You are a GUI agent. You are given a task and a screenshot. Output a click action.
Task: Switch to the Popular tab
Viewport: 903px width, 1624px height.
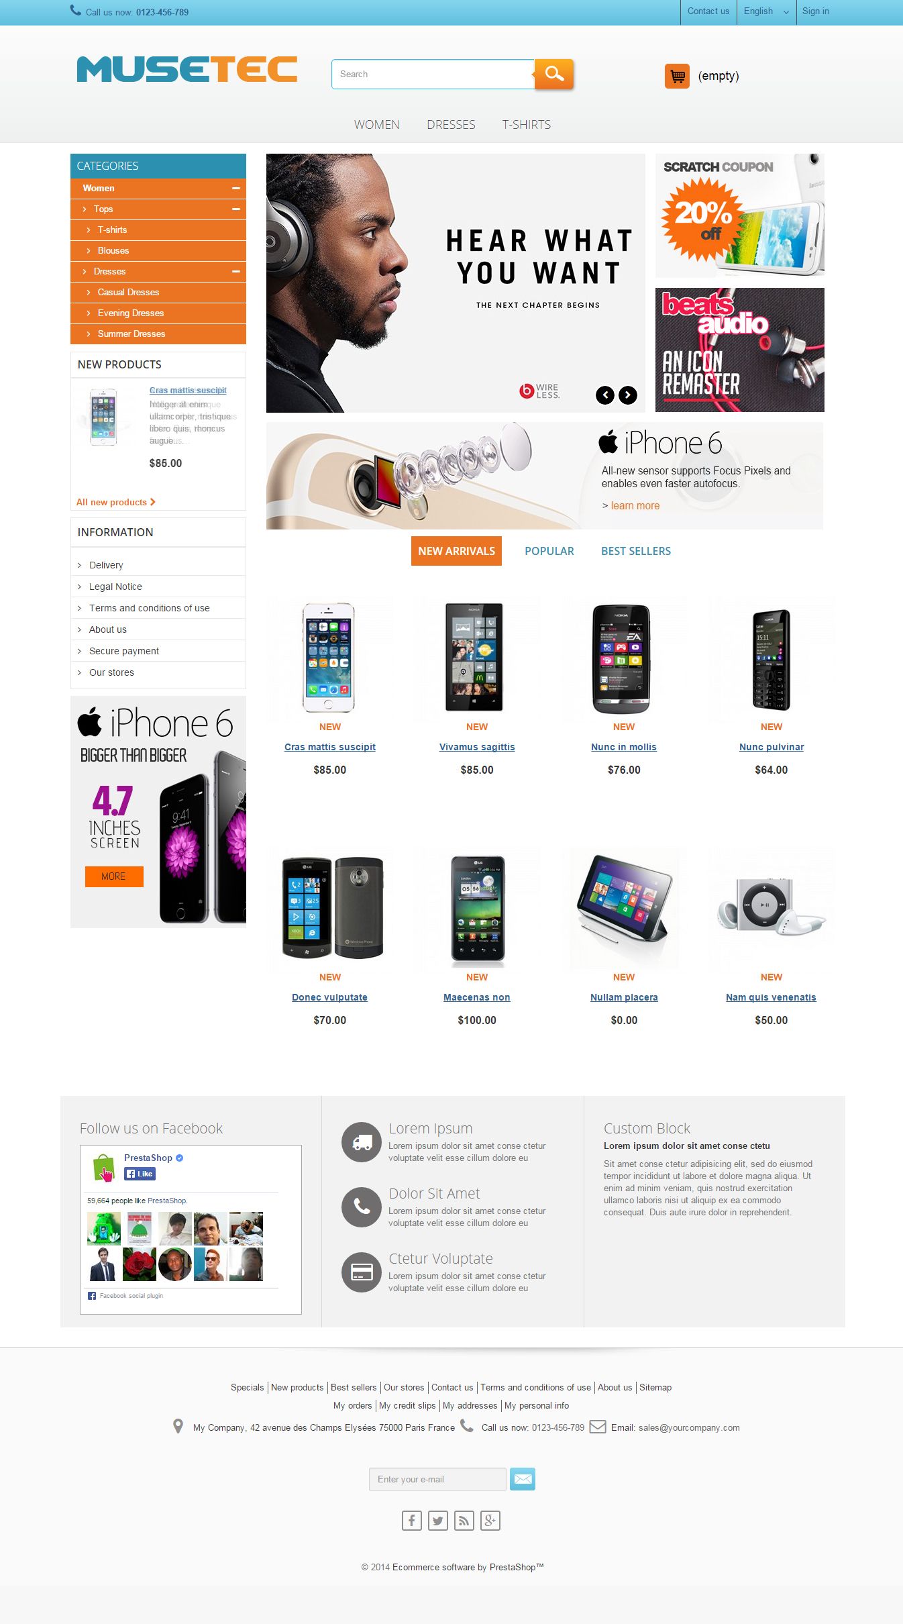(549, 551)
